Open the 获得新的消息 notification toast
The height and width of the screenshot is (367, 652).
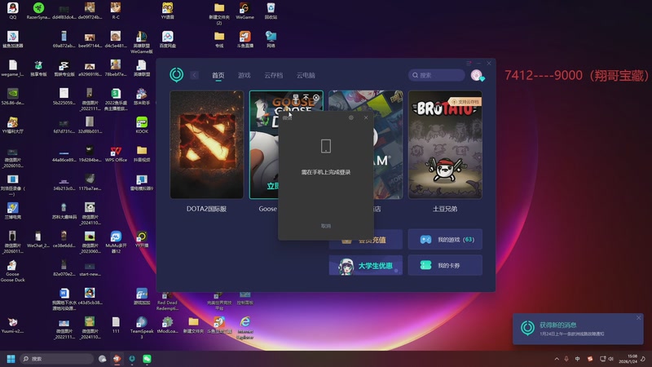tap(578, 329)
